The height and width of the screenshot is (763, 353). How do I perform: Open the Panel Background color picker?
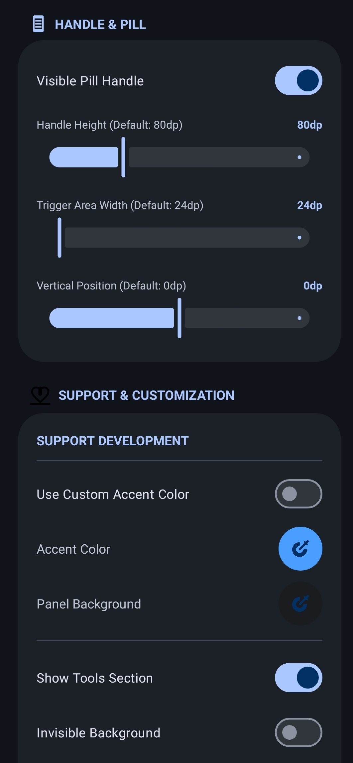pyautogui.click(x=300, y=603)
